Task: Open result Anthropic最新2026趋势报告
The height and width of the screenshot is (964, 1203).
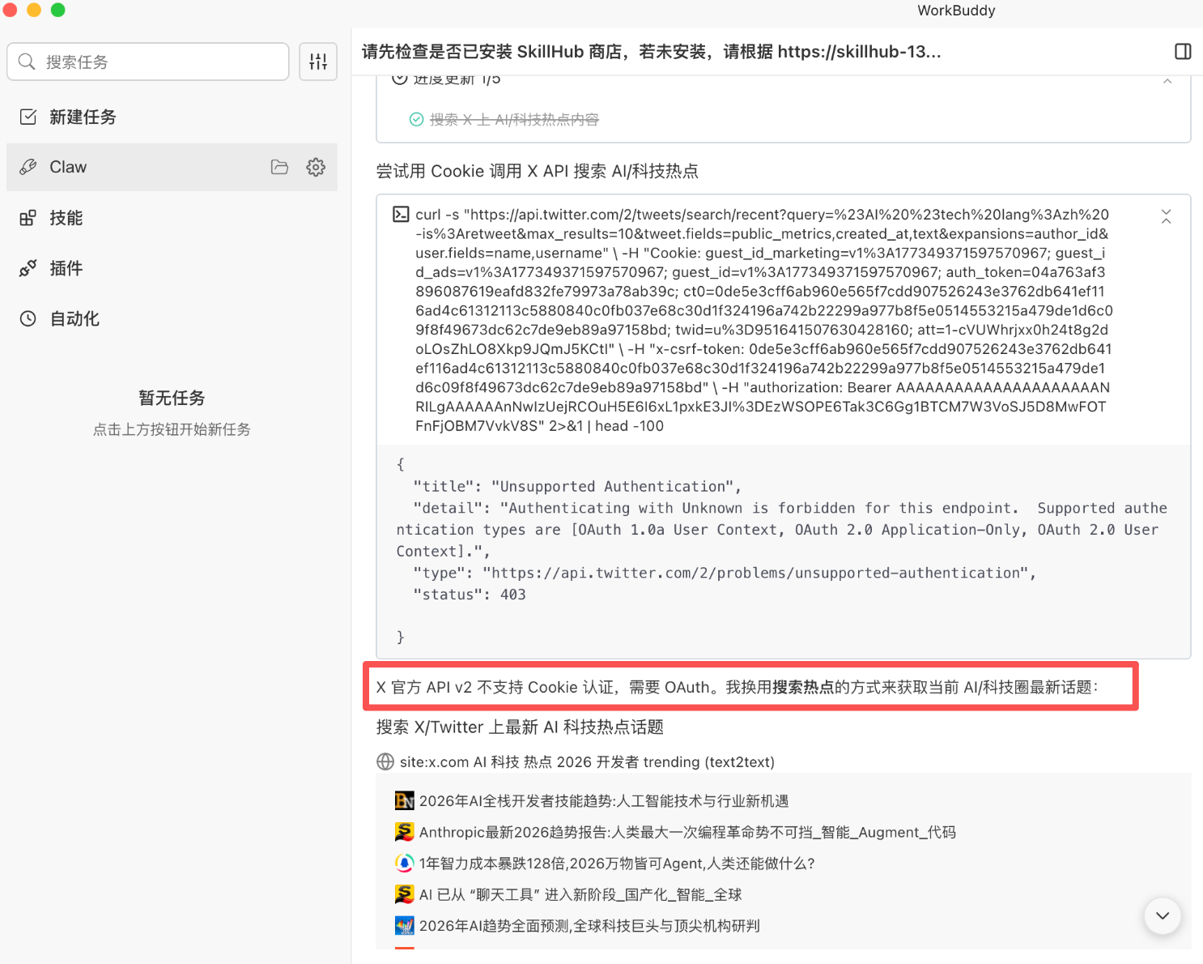Action: pos(687,832)
